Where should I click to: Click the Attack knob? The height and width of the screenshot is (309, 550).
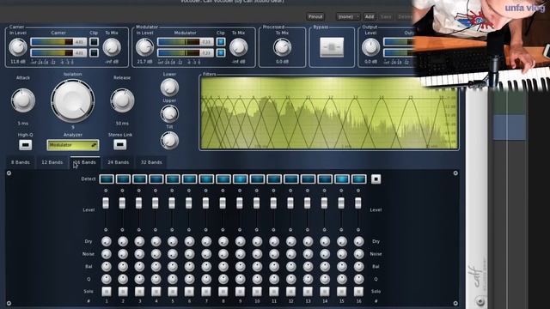pyautogui.click(x=23, y=100)
